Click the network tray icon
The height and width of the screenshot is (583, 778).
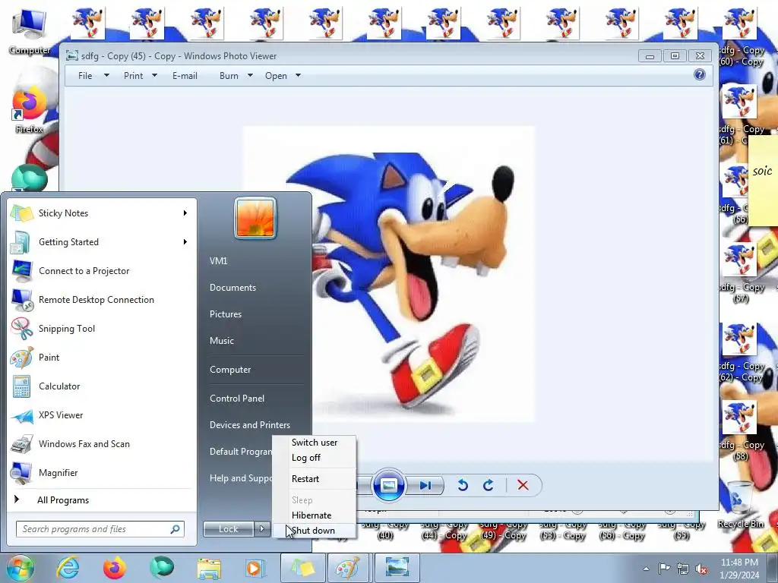coord(683,569)
